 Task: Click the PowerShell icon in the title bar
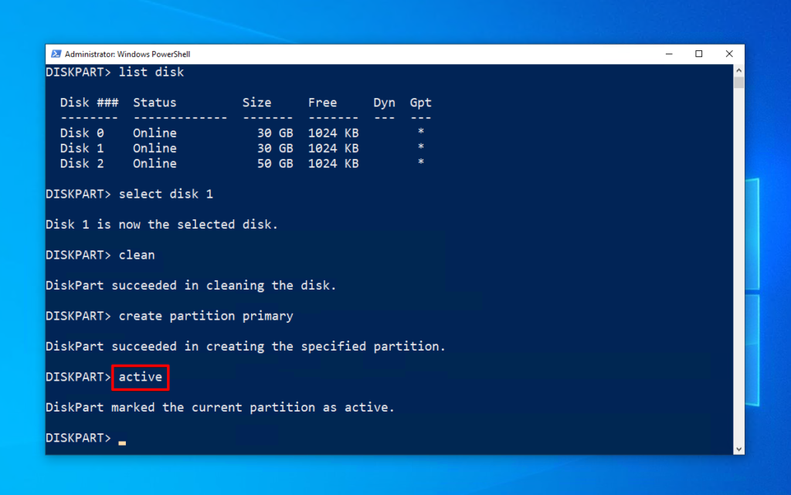[x=56, y=54]
